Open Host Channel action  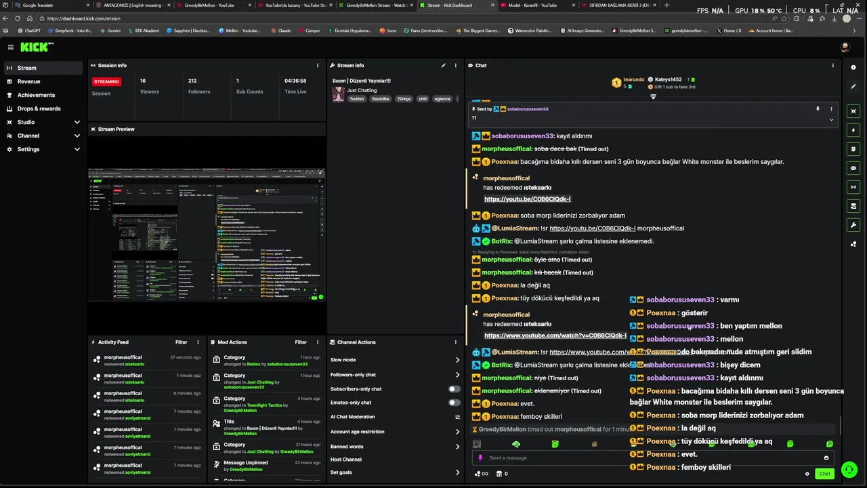pyautogui.click(x=346, y=460)
